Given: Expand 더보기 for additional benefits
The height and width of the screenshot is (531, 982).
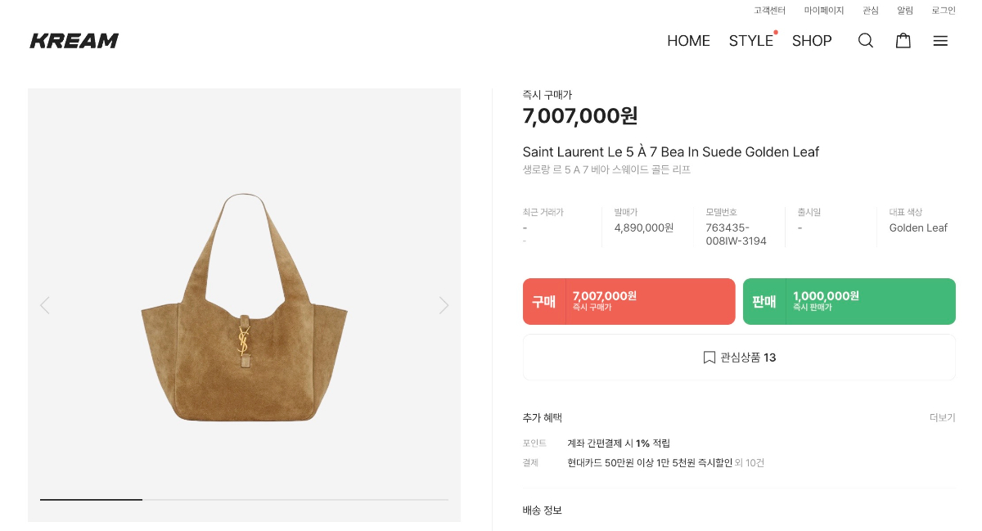Looking at the screenshot, I should 942,417.
